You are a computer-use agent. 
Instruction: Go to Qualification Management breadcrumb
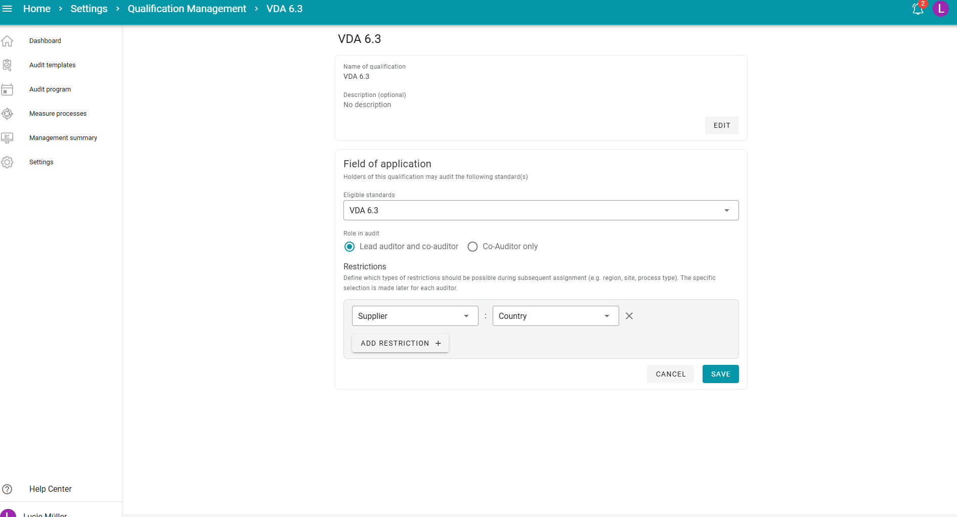(x=187, y=9)
